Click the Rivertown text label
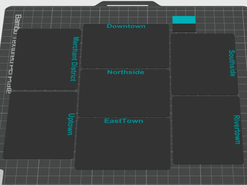The image size is (247, 185). pyautogui.click(x=237, y=129)
